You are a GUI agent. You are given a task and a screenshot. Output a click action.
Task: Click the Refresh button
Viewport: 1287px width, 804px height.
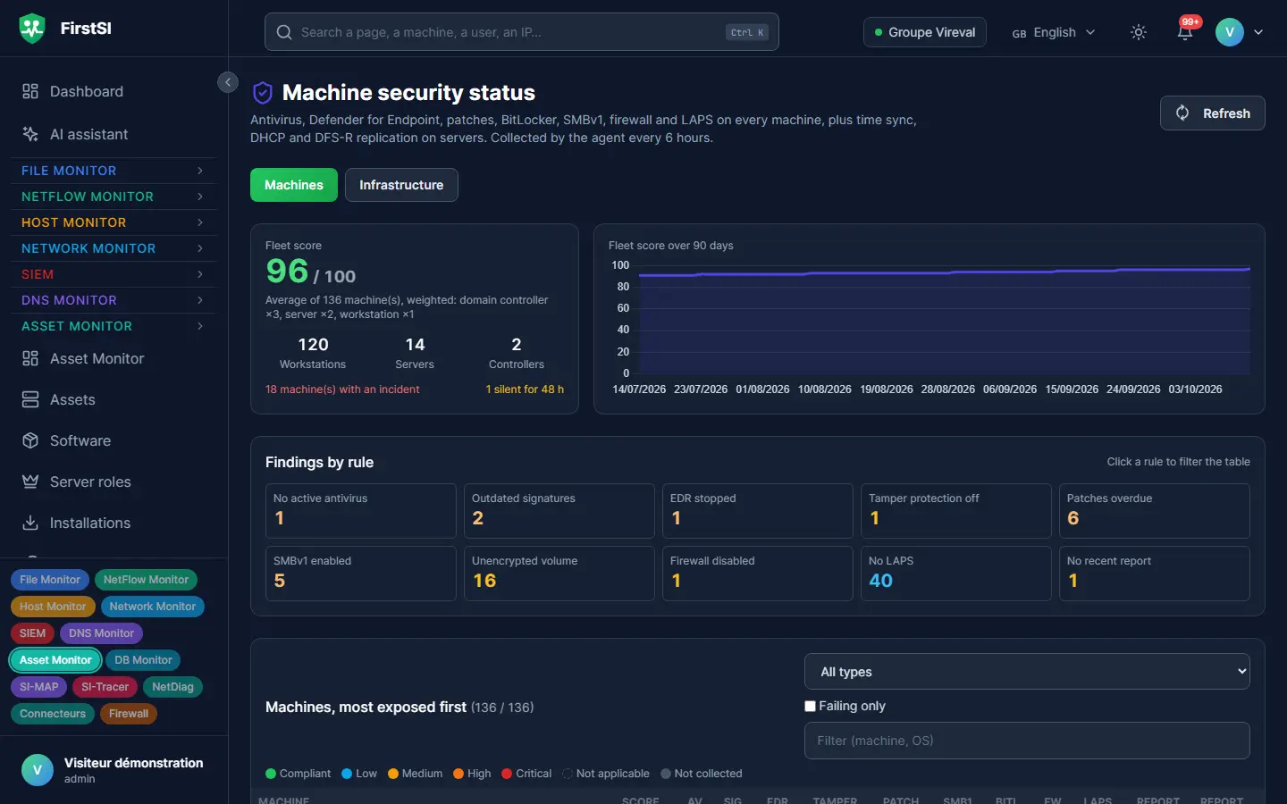tap(1212, 113)
